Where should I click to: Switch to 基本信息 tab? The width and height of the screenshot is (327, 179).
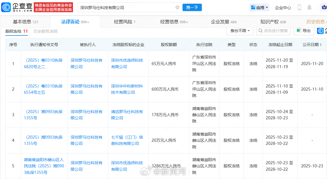coord(26,22)
